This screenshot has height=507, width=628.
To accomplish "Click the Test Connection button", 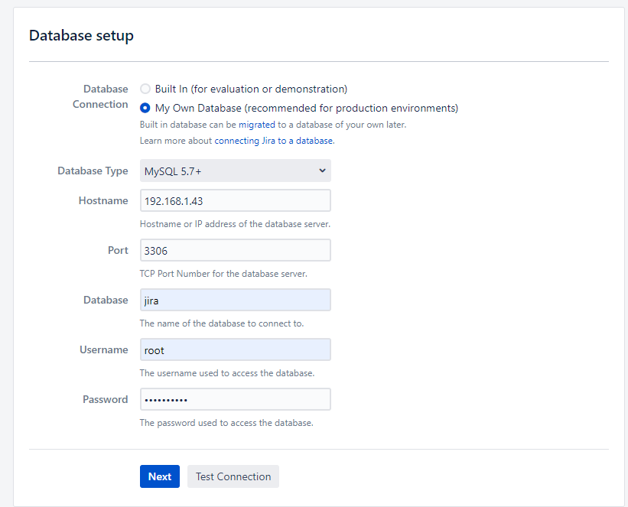I will click(x=233, y=476).
